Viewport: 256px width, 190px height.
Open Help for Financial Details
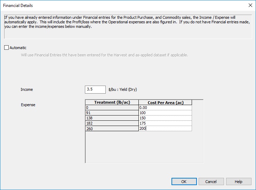pyautogui.click(x=238, y=181)
